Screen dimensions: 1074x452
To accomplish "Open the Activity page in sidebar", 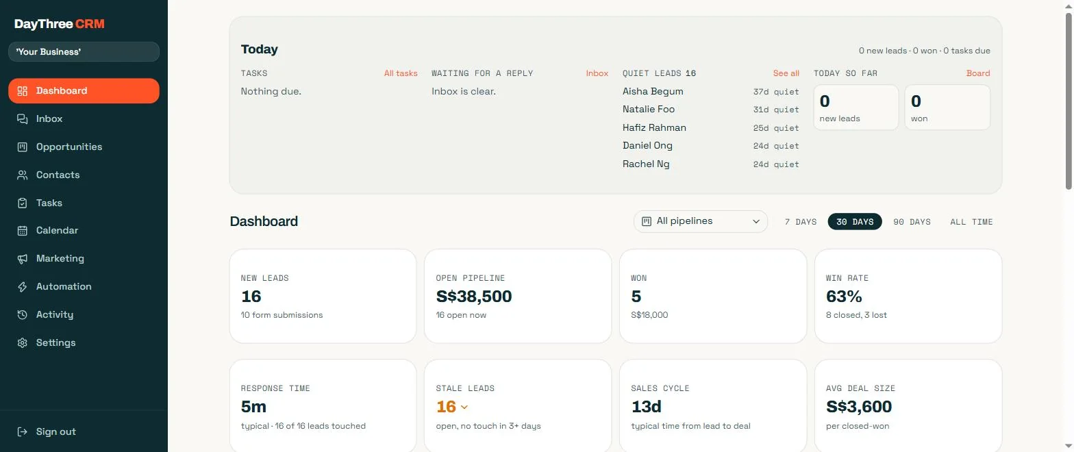I will point(84,315).
